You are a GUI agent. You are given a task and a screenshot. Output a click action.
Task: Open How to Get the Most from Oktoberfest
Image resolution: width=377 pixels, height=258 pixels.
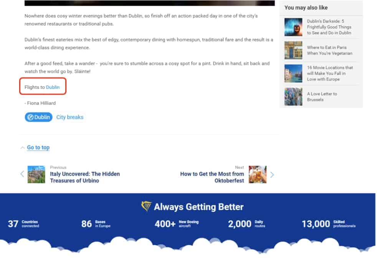coord(212,177)
